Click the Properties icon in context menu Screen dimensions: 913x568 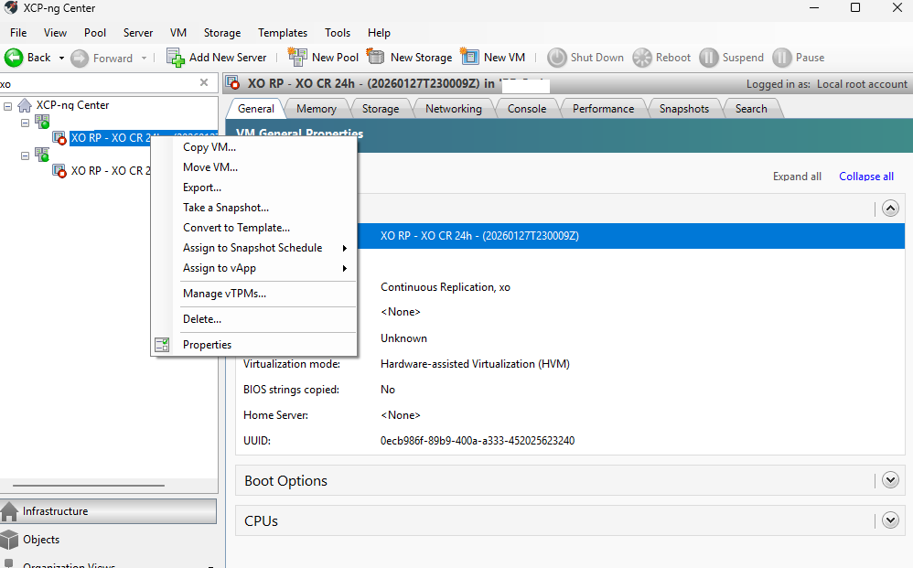tap(162, 345)
